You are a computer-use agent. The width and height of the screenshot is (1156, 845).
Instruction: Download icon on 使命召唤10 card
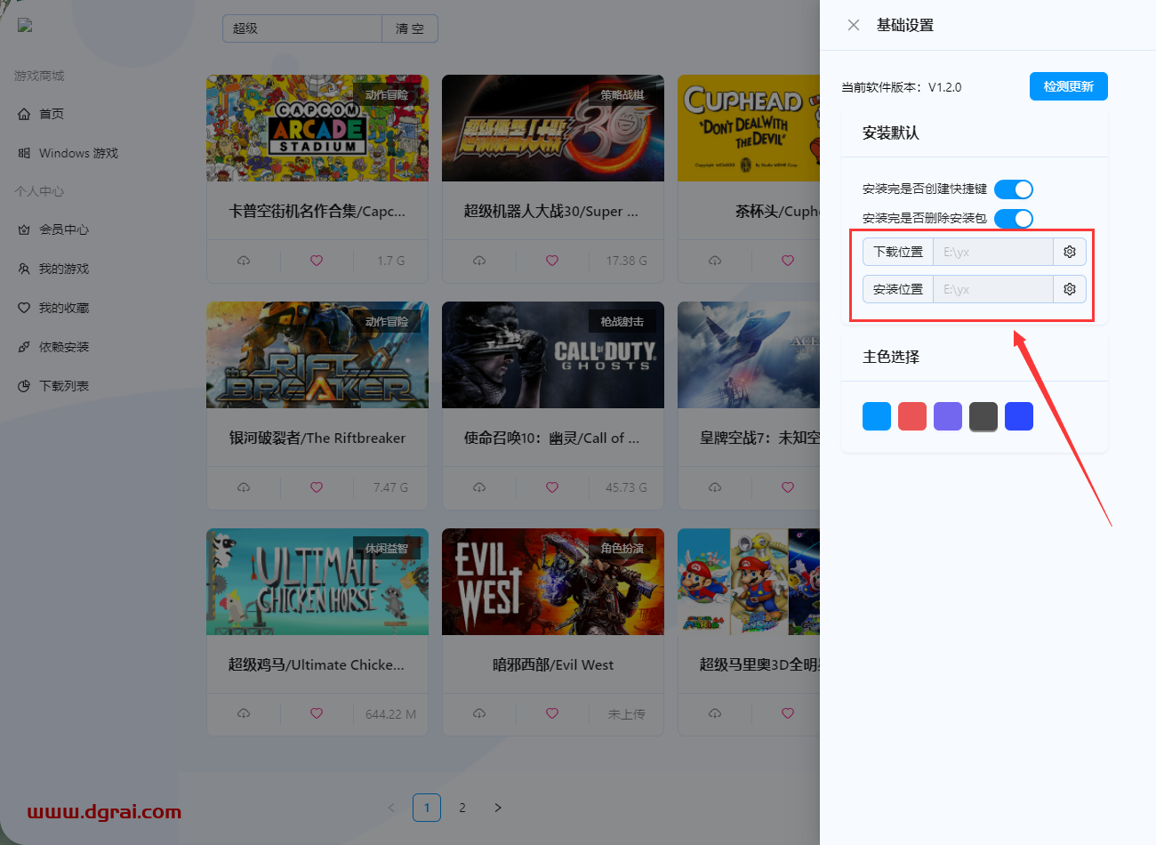point(479,487)
